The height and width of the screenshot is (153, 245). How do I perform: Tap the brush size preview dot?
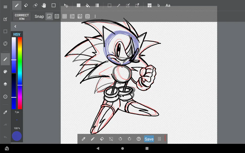pos(17,120)
